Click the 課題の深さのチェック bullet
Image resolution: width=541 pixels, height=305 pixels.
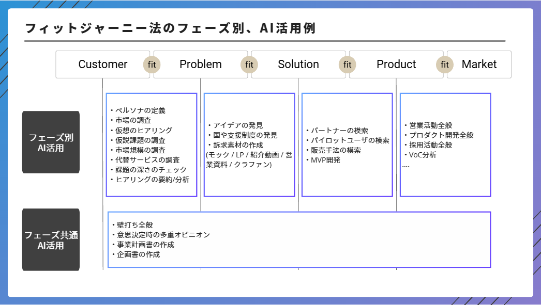[148, 170]
